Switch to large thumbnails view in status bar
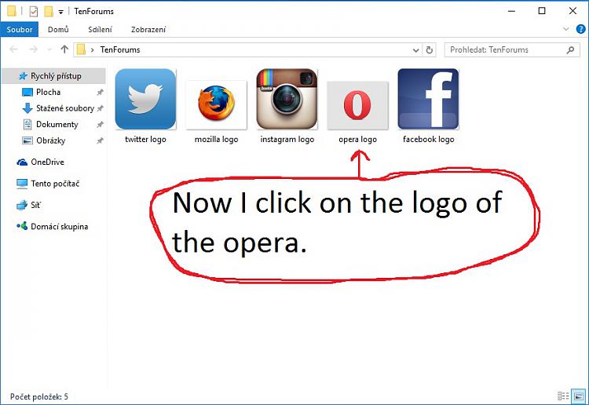This screenshot has width=589, height=405. click(x=579, y=396)
